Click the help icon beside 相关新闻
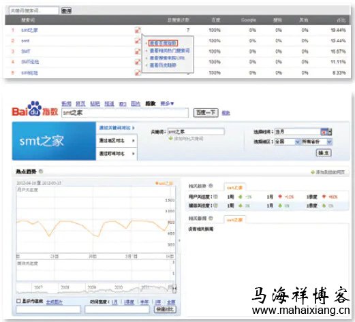The image size is (355, 322). click(211, 218)
